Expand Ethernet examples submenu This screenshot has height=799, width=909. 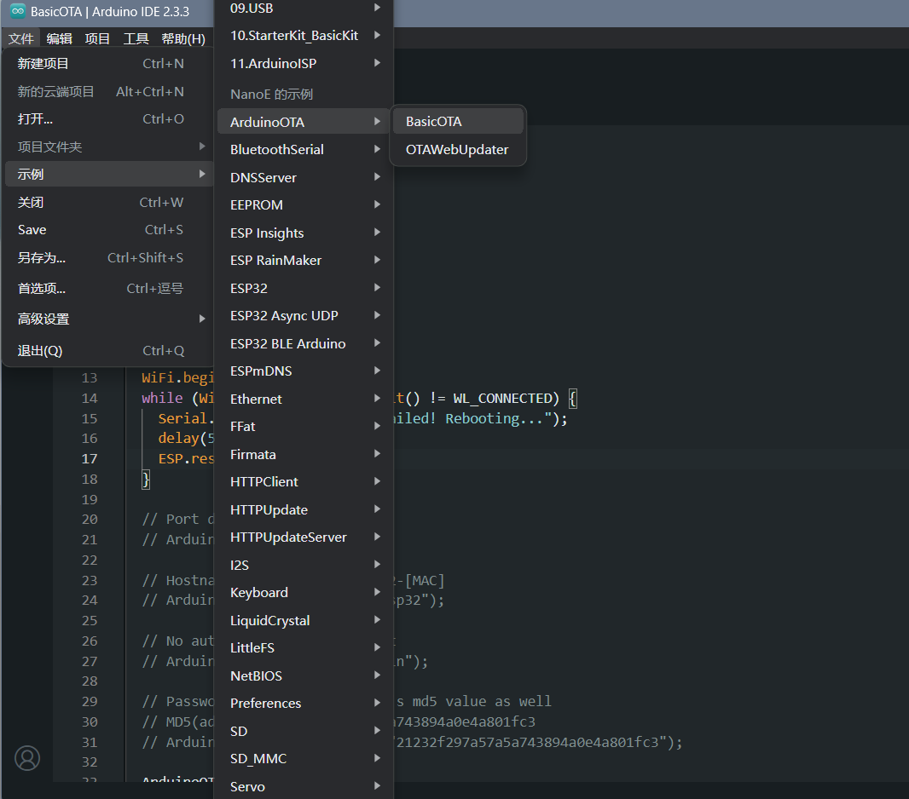click(304, 399)
